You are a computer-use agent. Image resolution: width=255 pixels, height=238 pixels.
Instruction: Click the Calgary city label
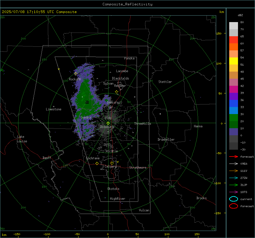pyautogui.click(x=110, y=166)
